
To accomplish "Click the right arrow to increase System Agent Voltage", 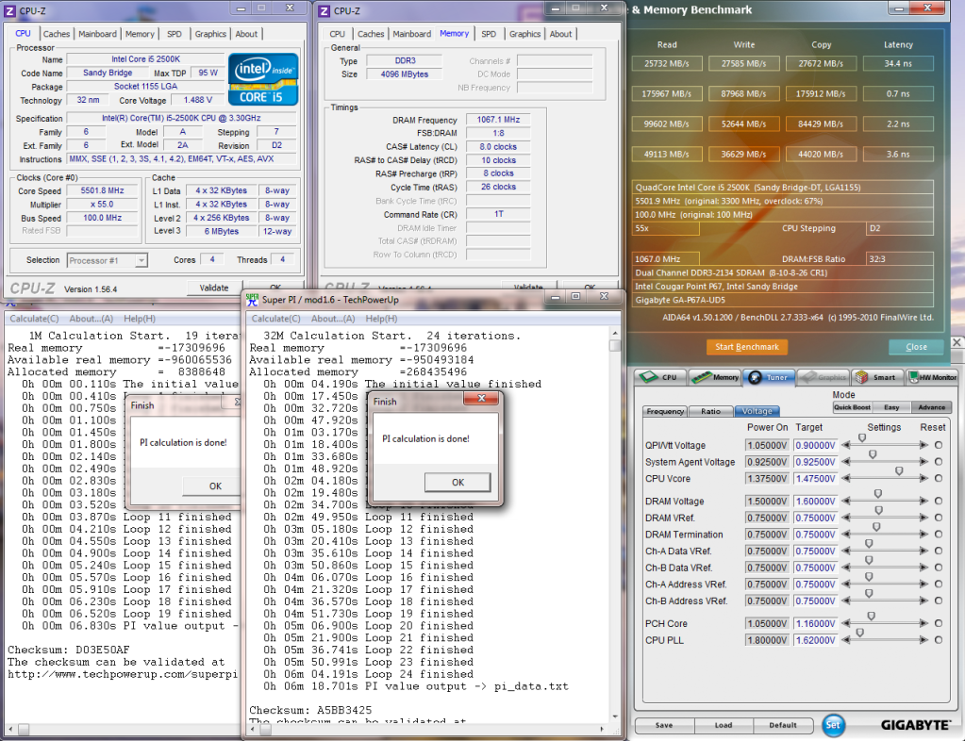I will point(923,462).
